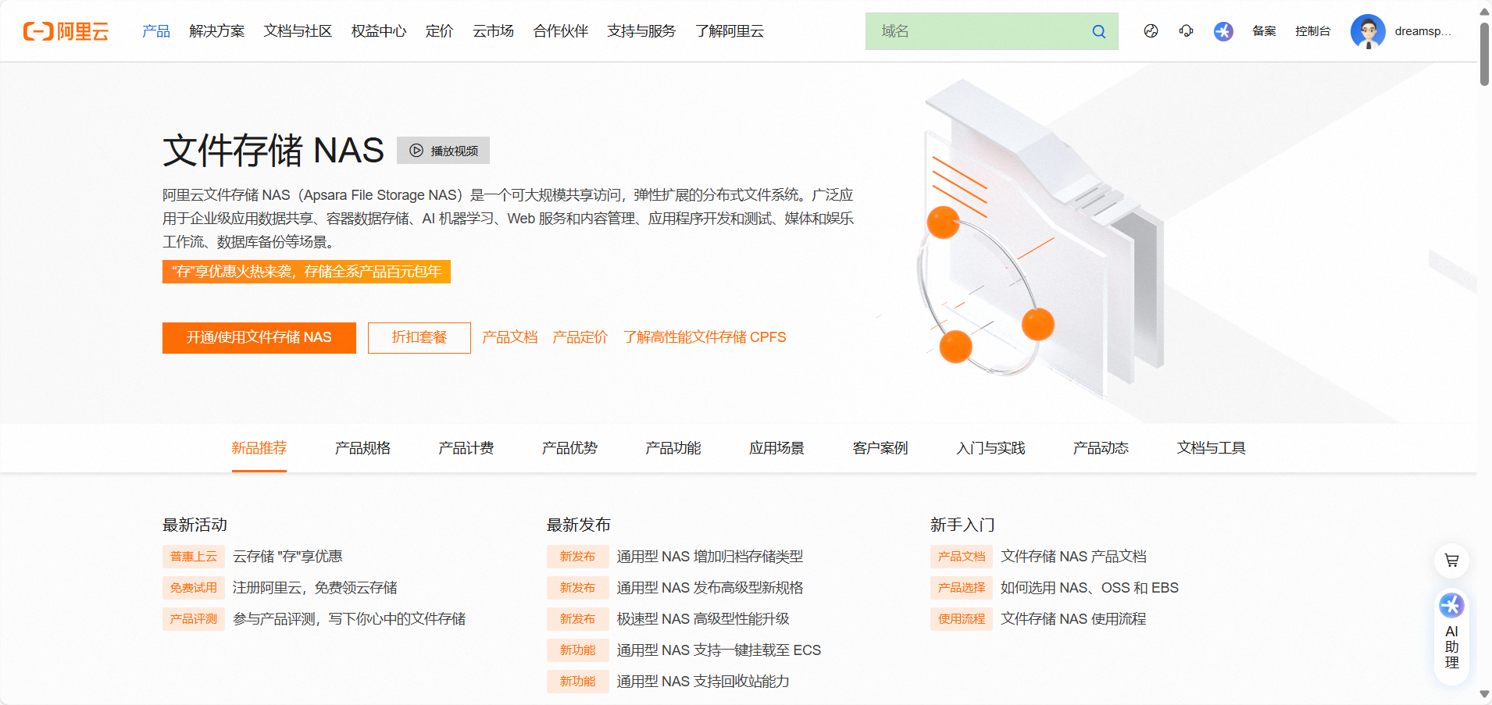1492x705 pixels.
Task: Open 注册阿里云，免费领云存储 link
Action: tap(315, 588)
